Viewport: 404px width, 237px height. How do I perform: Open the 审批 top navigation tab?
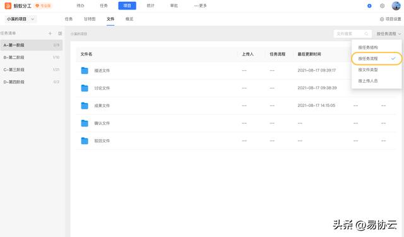pos(174,6)
